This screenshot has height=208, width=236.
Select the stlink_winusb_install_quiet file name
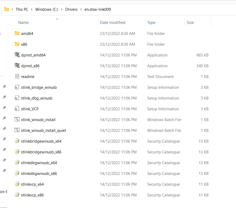coord(43,130)
